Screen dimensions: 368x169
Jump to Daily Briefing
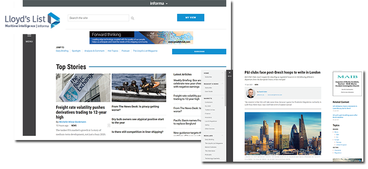62,51
